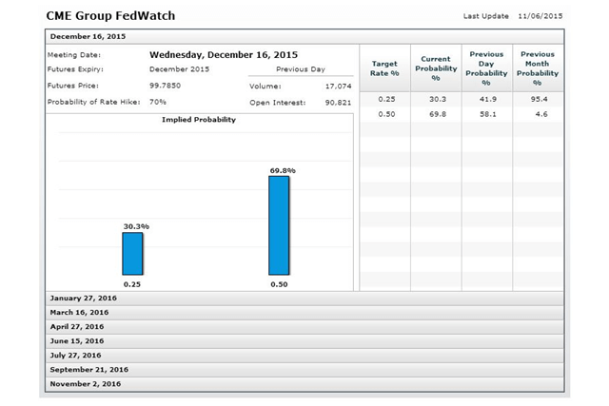
Task: Click the 0.50 target rate cell
Action: tap(386, 114)
